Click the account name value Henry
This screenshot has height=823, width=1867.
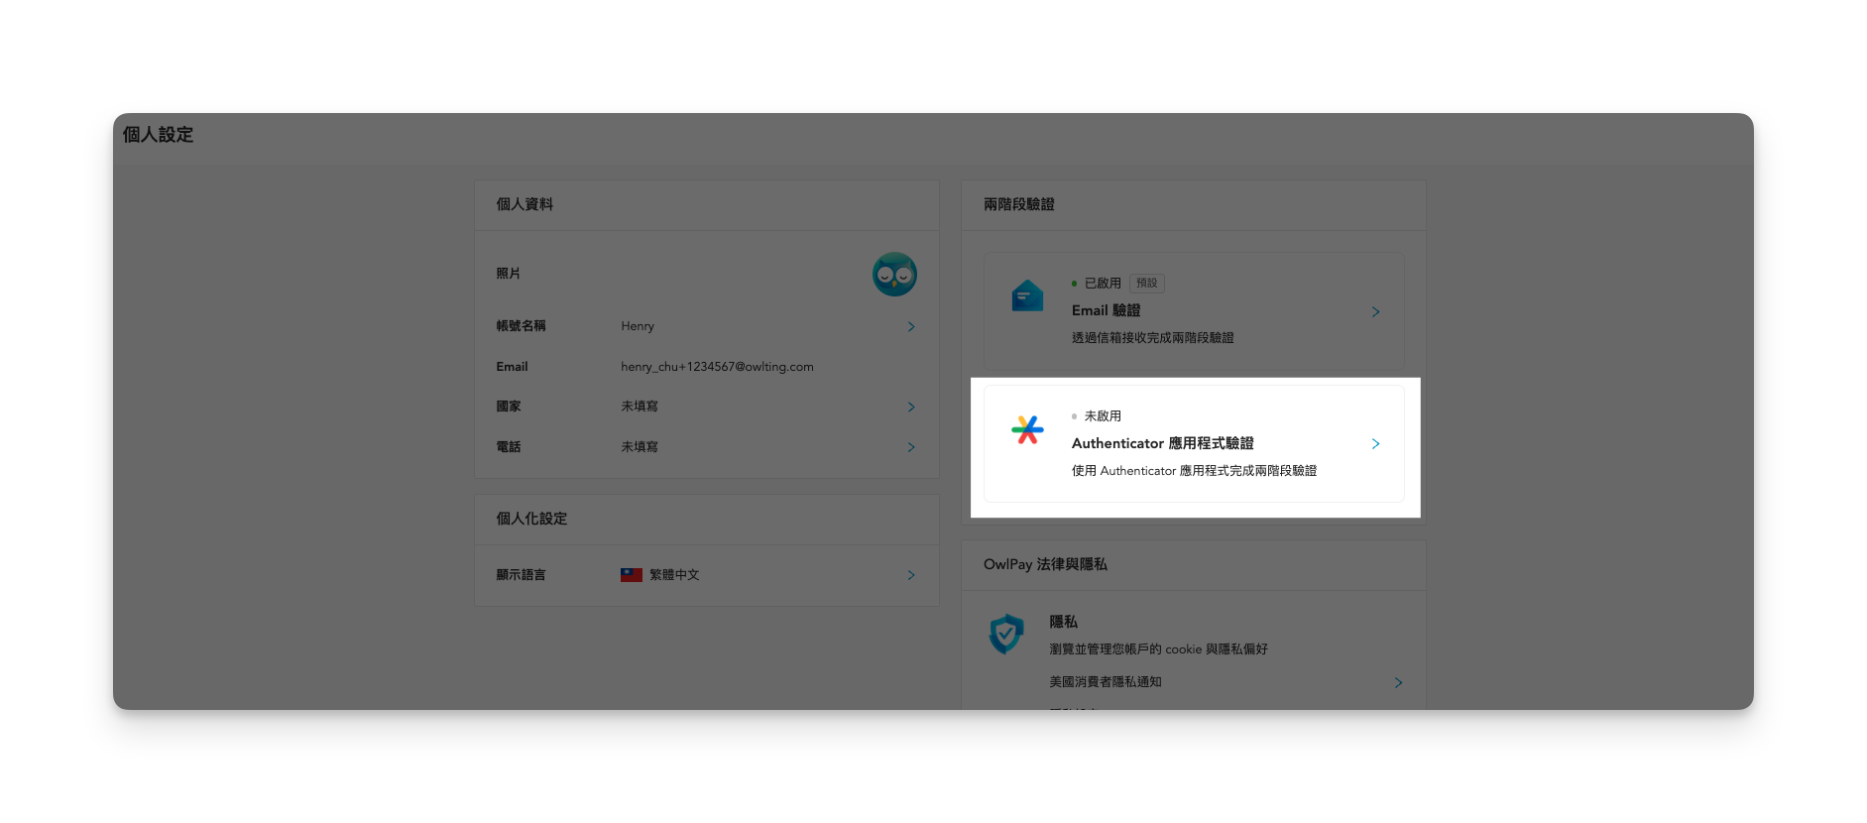point(638,326)
